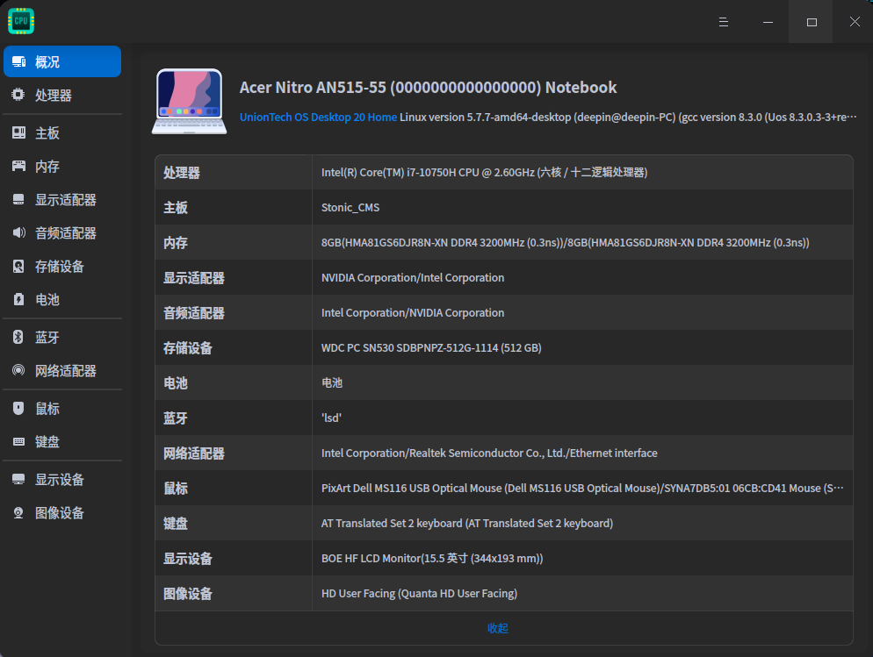Click the 主板 row header in table
The height and width of the screenshot is (657, 873).
(x=176, y=208)
